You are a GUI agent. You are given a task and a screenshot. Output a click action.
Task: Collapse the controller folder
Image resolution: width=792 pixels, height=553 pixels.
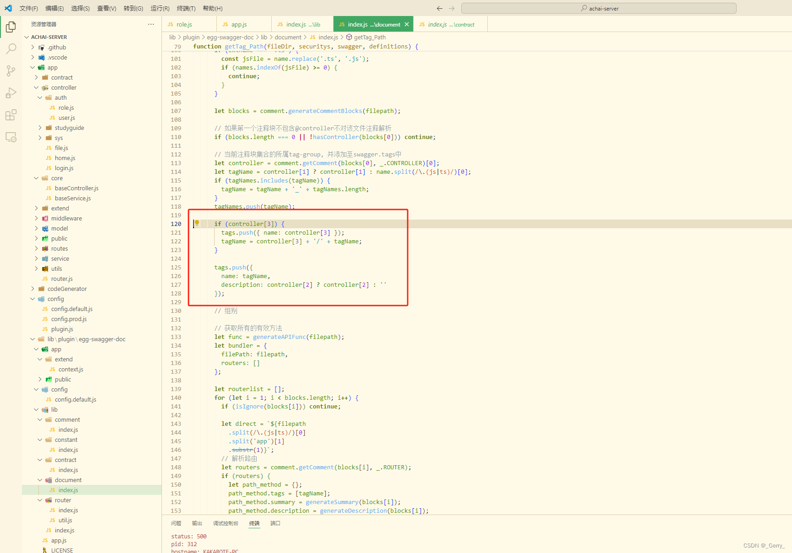click(x=92, y=87)
